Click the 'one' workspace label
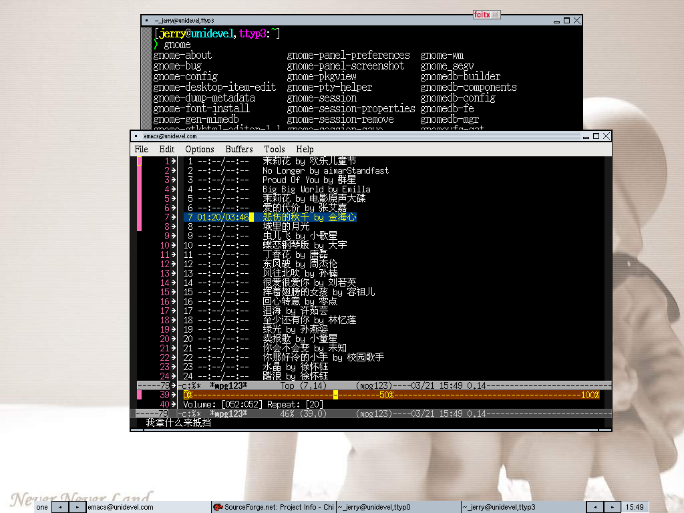The width and height of the screenshot is (684, 513). point(42,507)
